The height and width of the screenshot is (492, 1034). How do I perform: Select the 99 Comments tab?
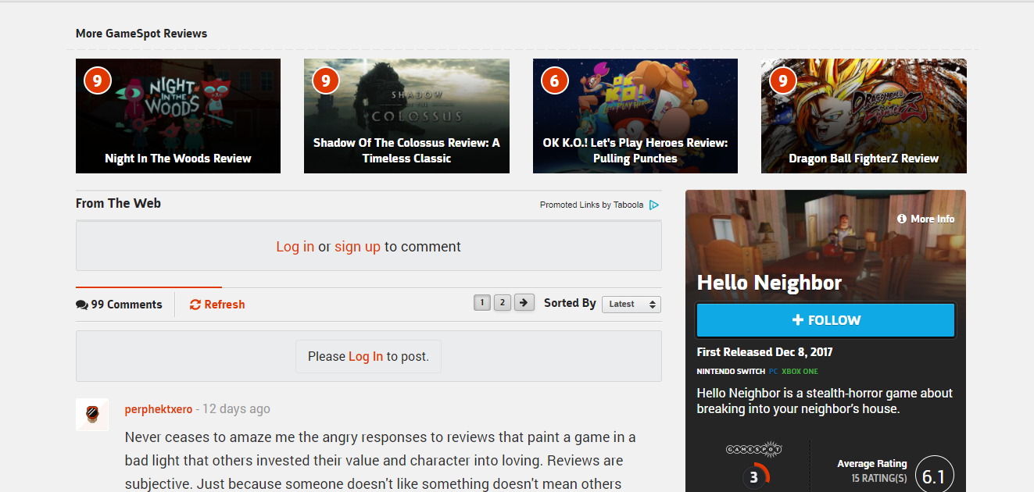click(120, 305)
